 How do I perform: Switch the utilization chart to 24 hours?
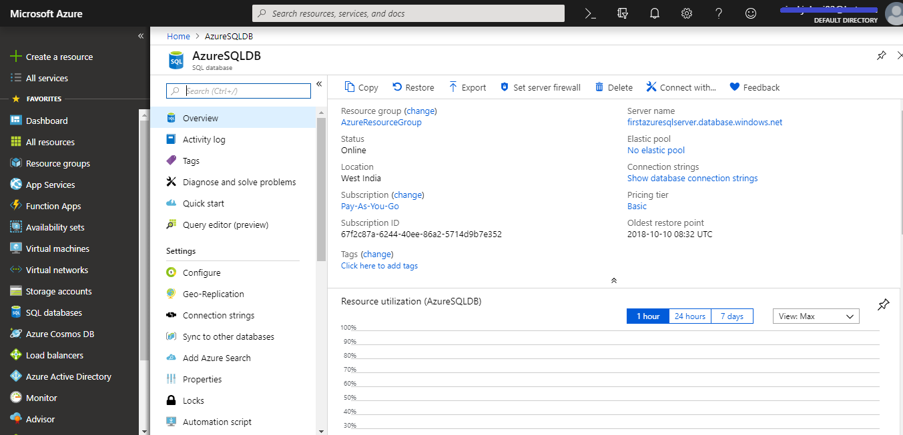point(689,316)
